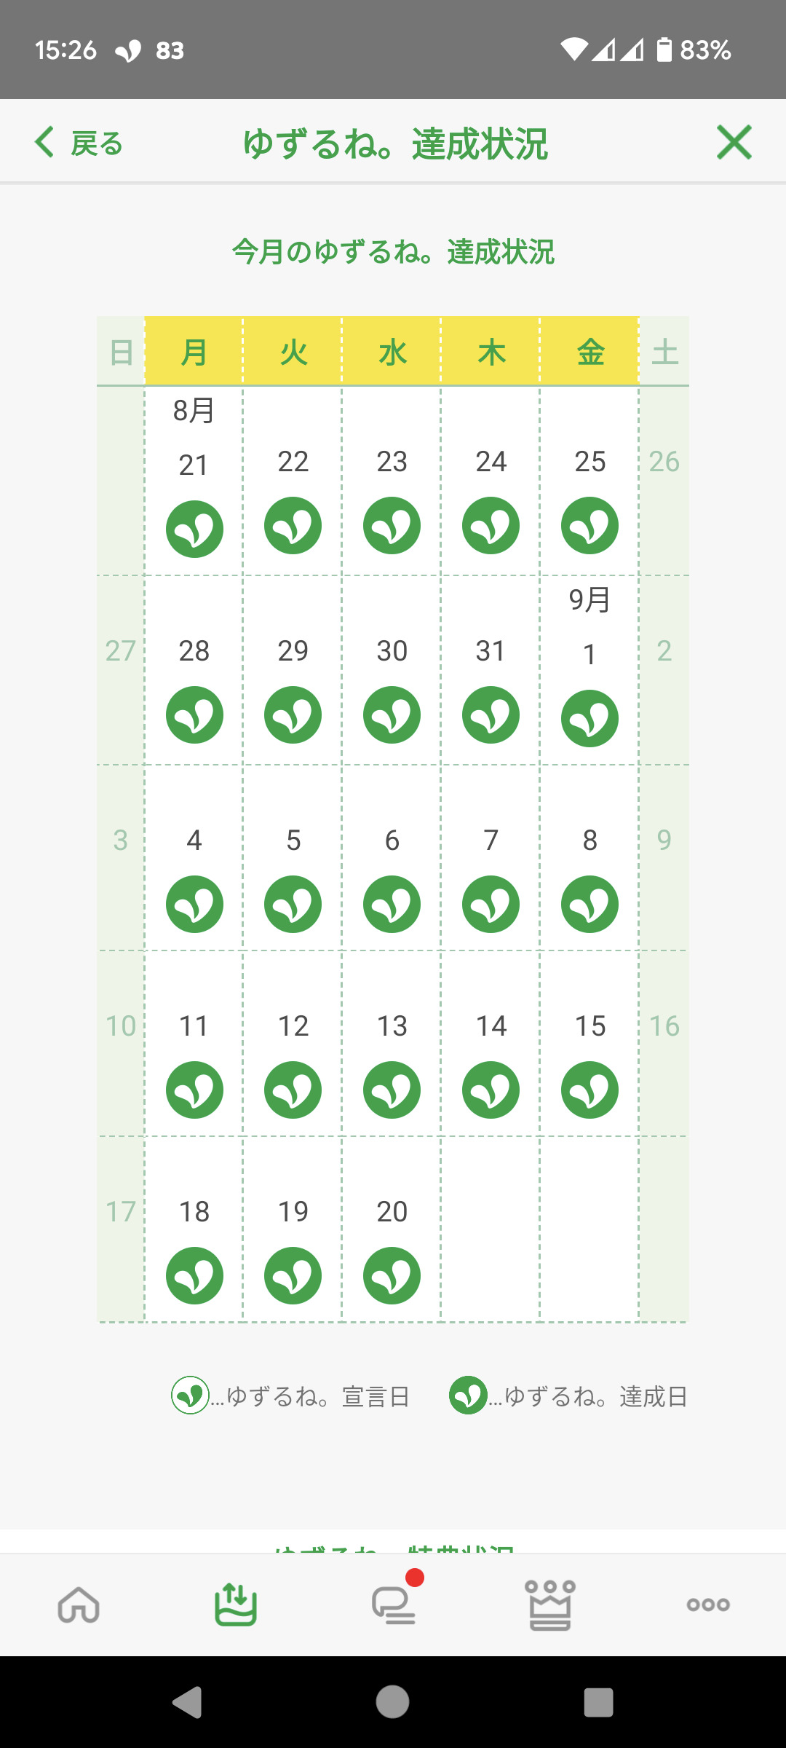
Task: Open the crown ranking tab
Action: tap(550, 1605)
